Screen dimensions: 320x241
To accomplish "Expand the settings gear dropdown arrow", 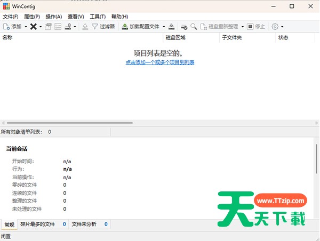I will (x=282, y=27).
